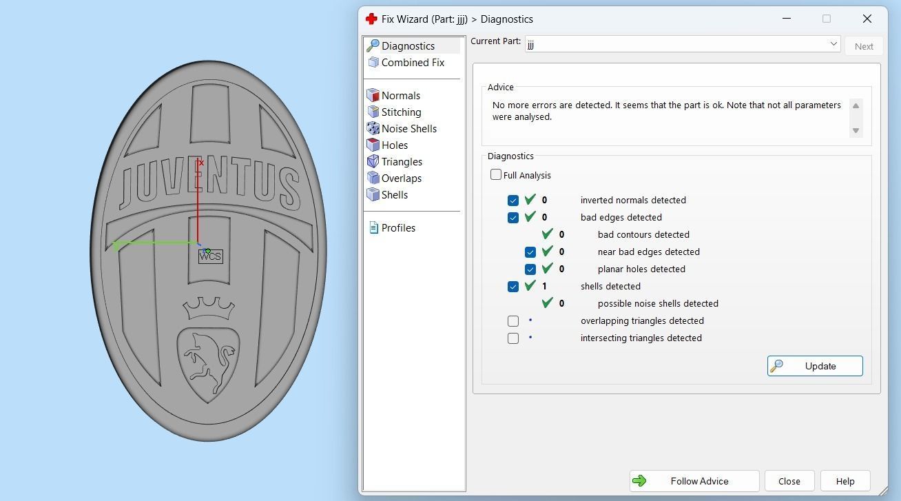This screenshot has height=501, width=901.
Task: Click the Shells cube icon
Action: pyautogui.click(x=373, y=194)
